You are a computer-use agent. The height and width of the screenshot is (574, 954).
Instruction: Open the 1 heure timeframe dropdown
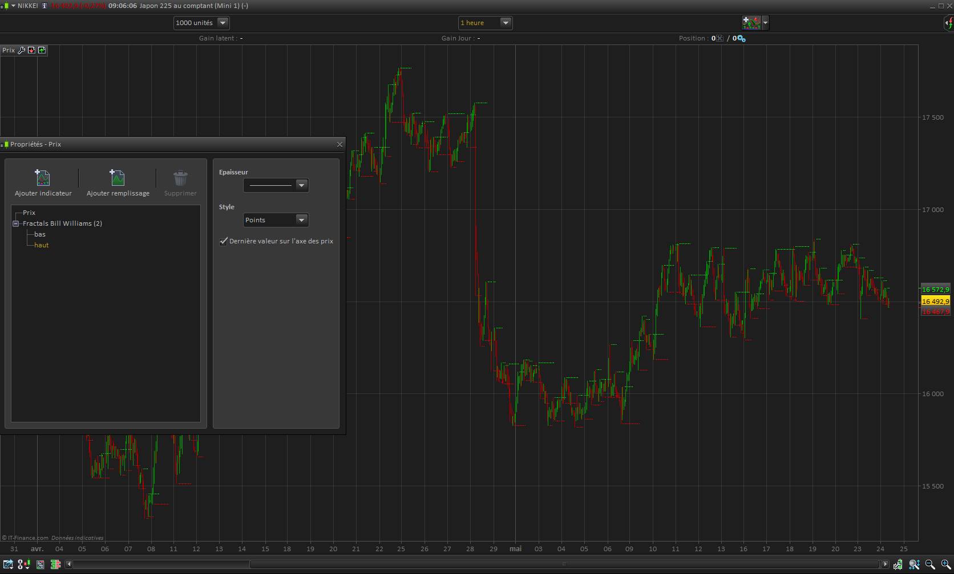pyautogui.click(x=485, y=23)
